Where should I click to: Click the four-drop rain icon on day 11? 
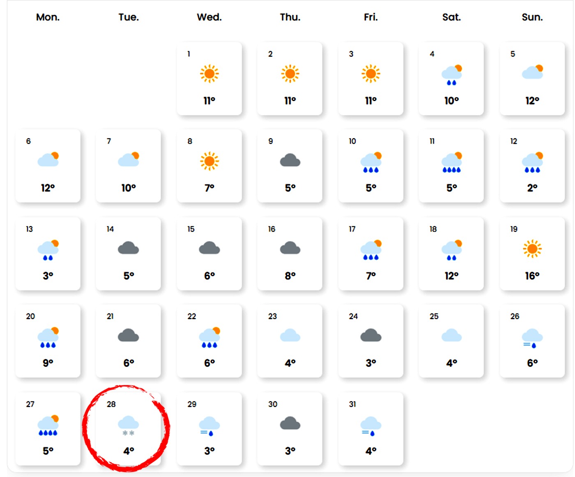(451, 163)
